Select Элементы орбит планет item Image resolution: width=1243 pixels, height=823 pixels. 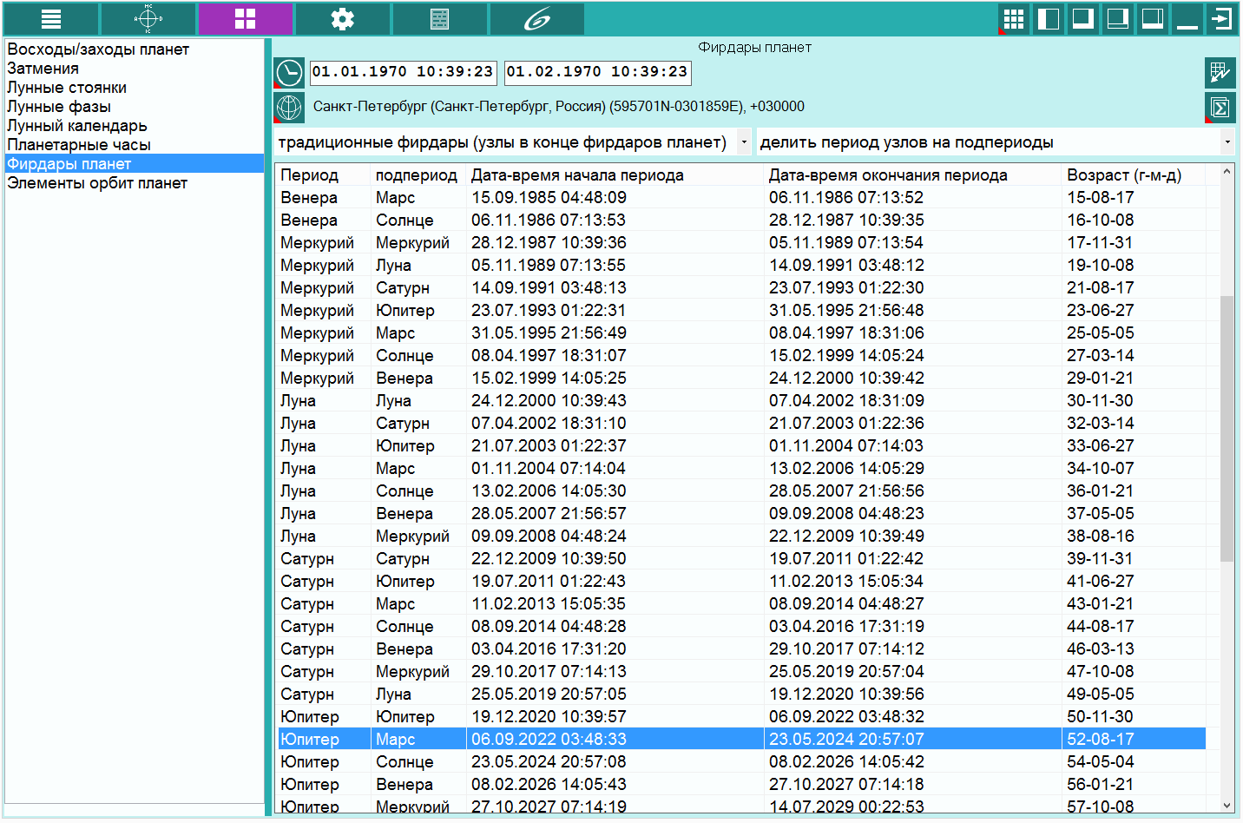tap(97, 183)
